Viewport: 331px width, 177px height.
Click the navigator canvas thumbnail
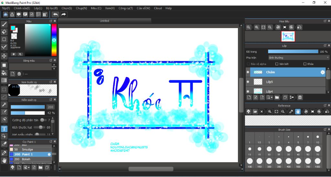pyautogui.click(x=288, y=36)
